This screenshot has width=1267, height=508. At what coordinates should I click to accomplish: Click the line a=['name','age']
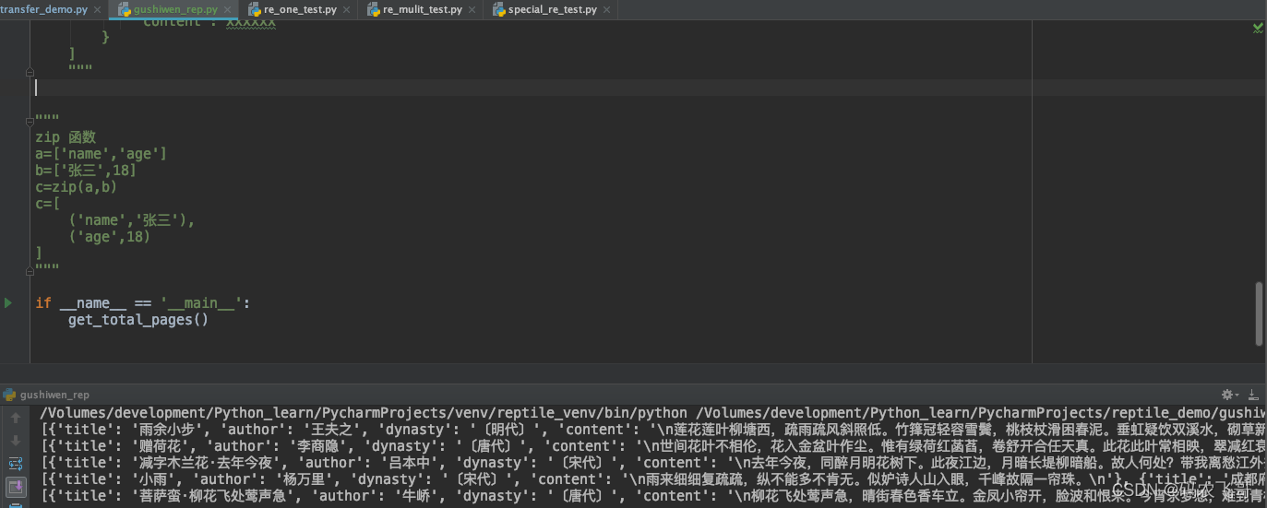coord(102,154)
